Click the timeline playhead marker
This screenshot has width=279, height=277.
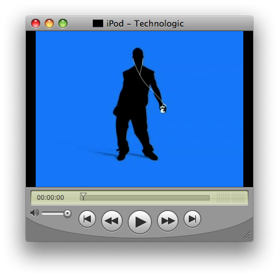[83, 196]
